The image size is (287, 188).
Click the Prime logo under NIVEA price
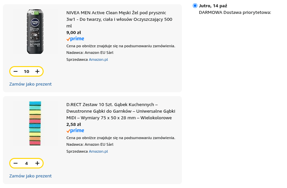click(75, 39)
